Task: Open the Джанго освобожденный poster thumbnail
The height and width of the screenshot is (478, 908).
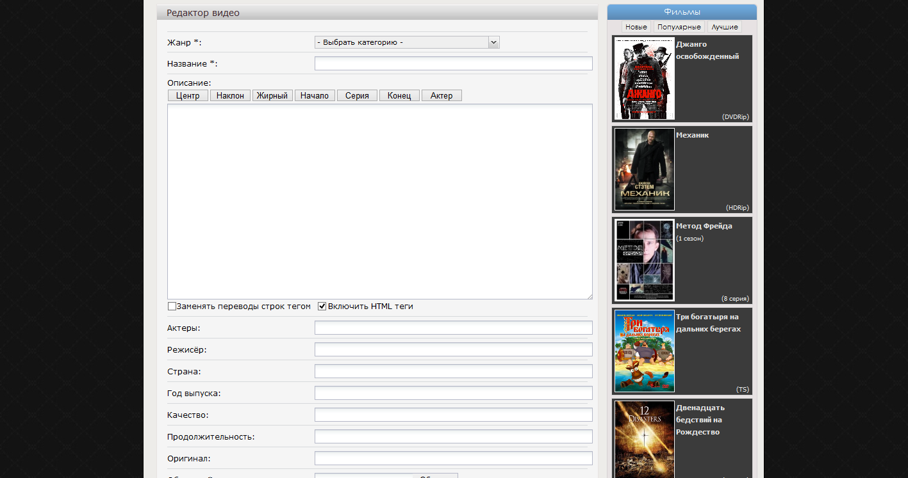Action: (644, 78)
